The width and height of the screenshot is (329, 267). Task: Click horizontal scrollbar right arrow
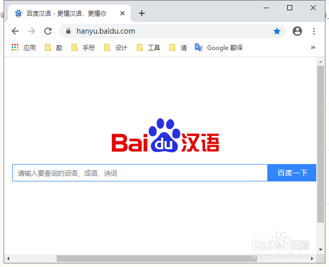312,259
